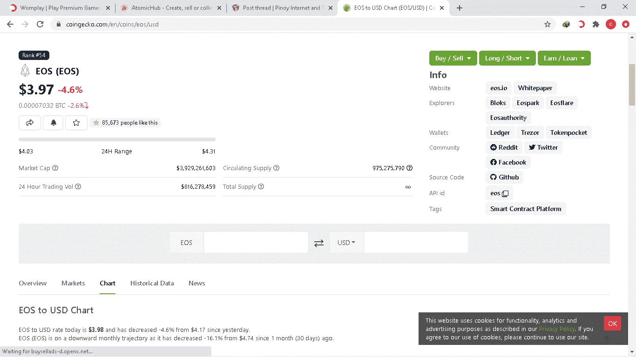Go back to the previous page
This screenshot has width=636, height=357.
click(x=10, y=24)
